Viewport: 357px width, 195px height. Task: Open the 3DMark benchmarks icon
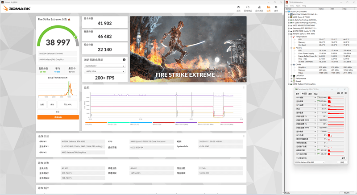click(x=248, y=7)
